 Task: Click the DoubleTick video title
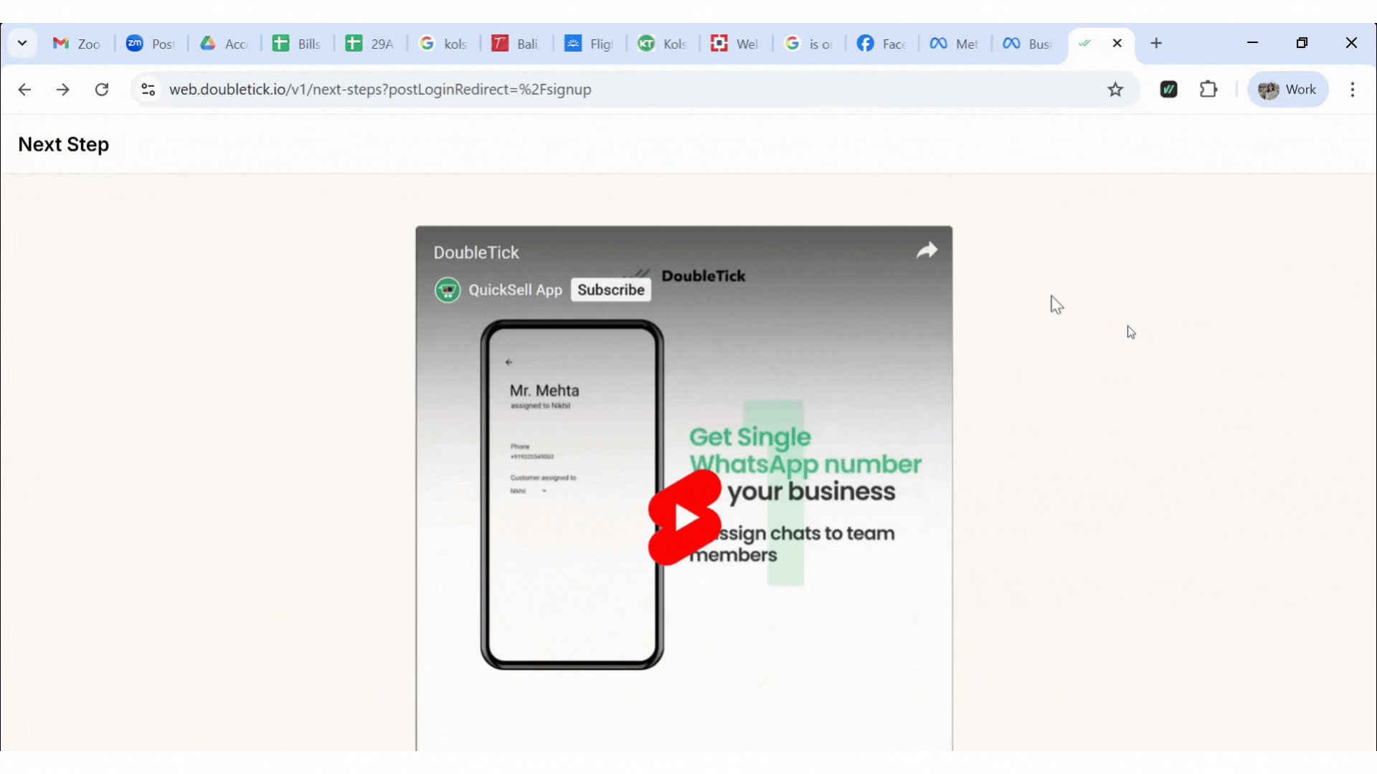coord(476,252)
